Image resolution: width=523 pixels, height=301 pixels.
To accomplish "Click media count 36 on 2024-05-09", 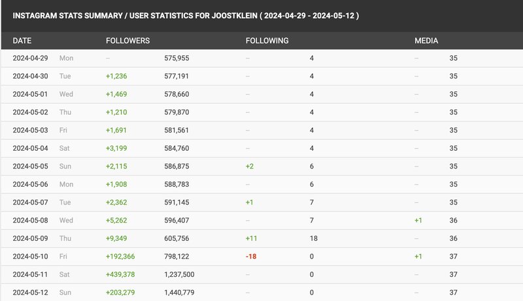I will click(x=453, y=238).
